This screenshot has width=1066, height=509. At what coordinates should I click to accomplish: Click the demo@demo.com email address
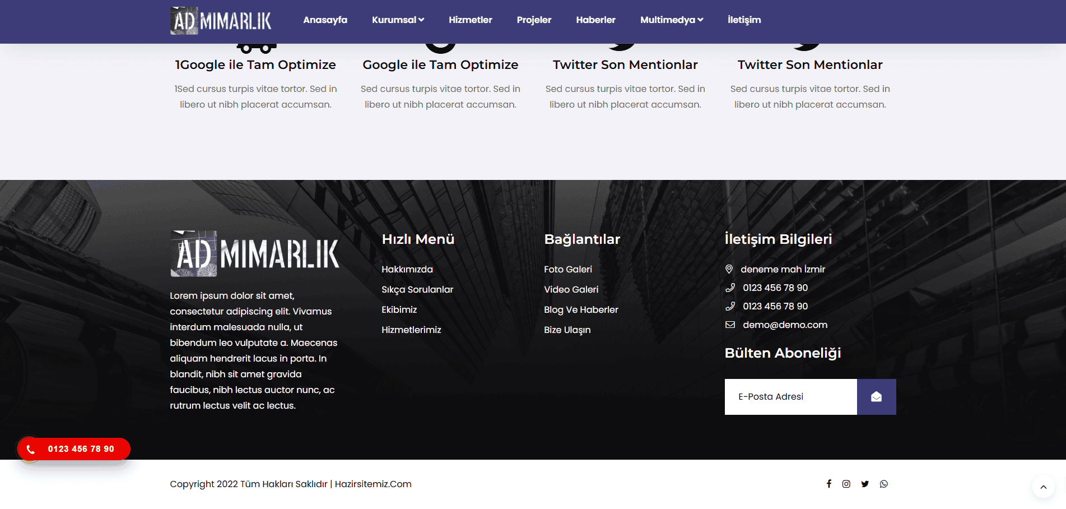[x=785, y=325]
